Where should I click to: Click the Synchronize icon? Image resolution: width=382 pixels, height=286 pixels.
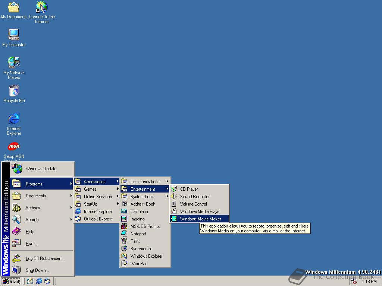[x=124, y=248]
